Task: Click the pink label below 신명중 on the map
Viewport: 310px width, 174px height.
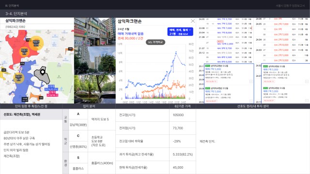Action: click(52, 94)
